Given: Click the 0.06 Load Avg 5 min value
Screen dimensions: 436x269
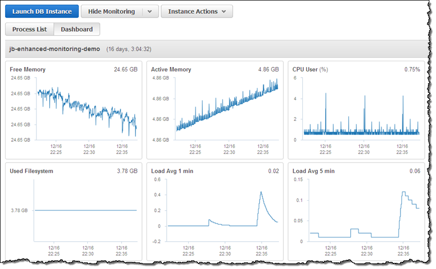Looking at the screenshot, I should coord(415,171).
